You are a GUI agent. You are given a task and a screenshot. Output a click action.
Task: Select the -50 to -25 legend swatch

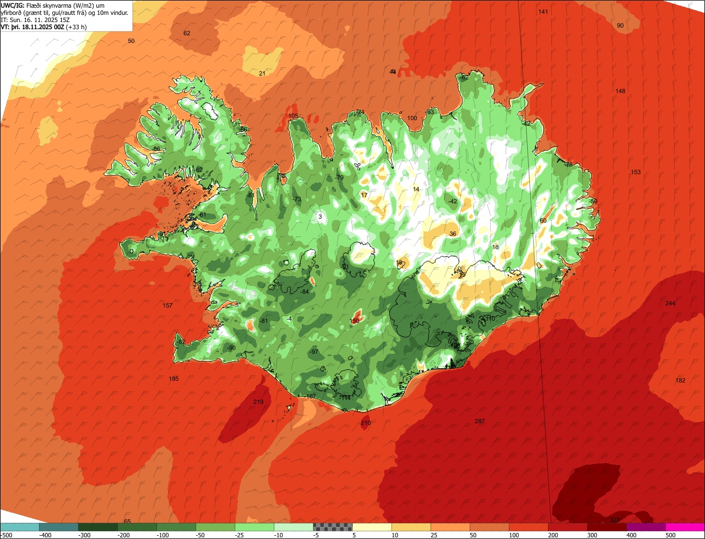click(215, 527)
